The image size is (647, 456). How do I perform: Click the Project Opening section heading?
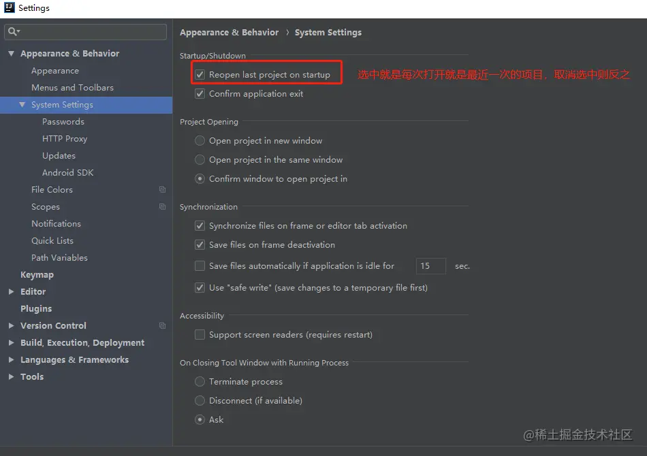click(x=209, y=122)
